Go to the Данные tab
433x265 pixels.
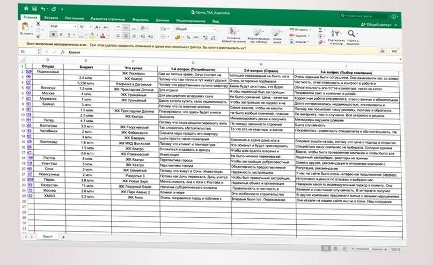point(162,20)
